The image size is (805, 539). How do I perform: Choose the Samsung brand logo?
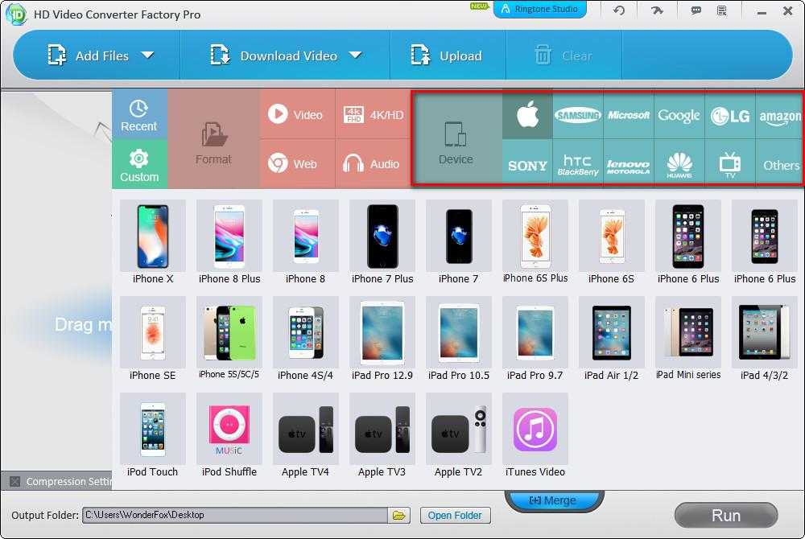[577, 115]
